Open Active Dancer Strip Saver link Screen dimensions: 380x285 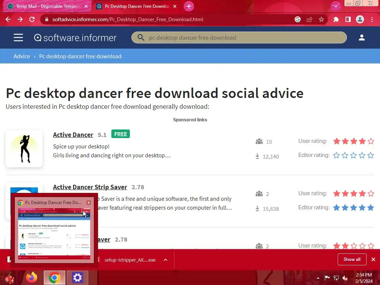(x=90, y=187)
